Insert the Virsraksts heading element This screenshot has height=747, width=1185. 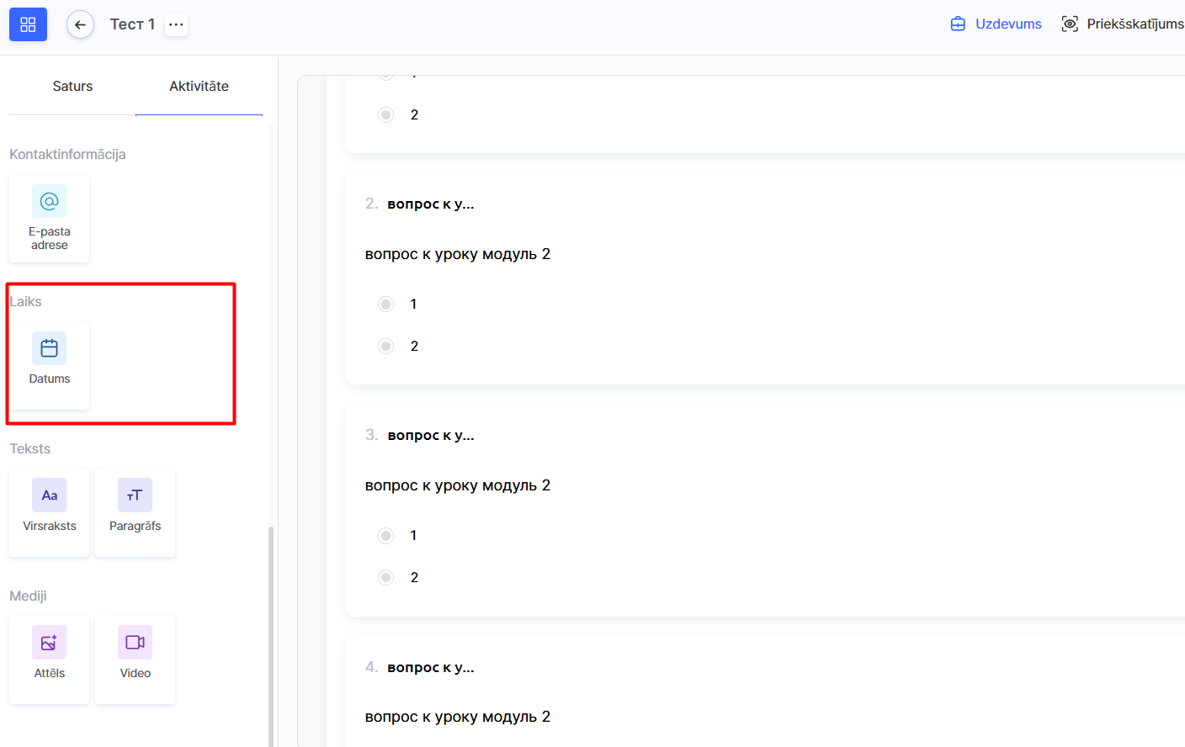pos(50,511)
